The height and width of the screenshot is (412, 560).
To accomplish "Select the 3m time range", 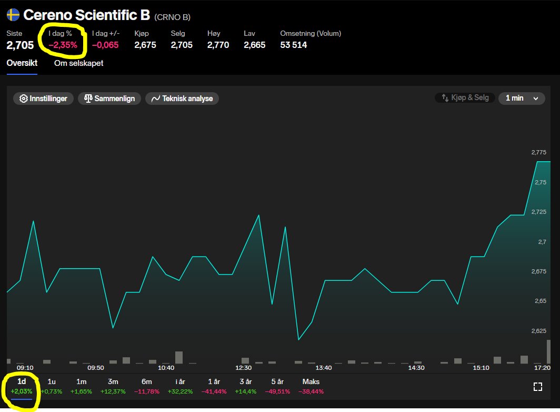I will (x=113, y=386).
